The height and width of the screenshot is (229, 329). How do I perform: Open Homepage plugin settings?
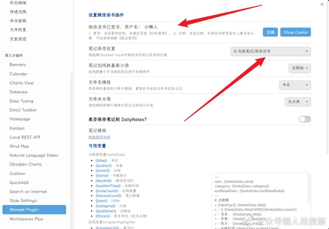click(20, 119)
